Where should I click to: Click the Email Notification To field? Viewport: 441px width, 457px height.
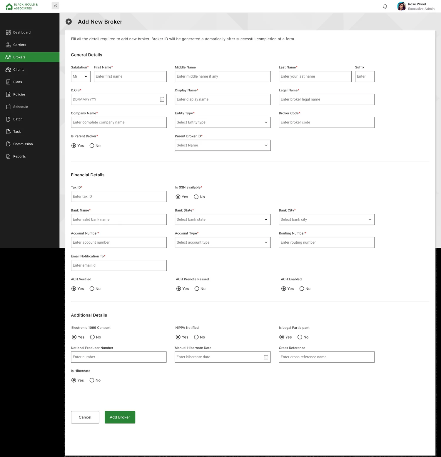click(x=119, y=265)
